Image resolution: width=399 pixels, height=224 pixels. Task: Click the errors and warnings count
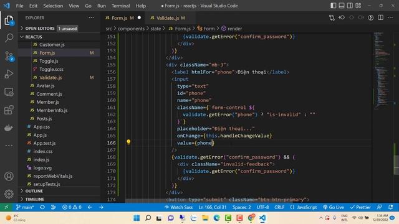pos(72,207)
